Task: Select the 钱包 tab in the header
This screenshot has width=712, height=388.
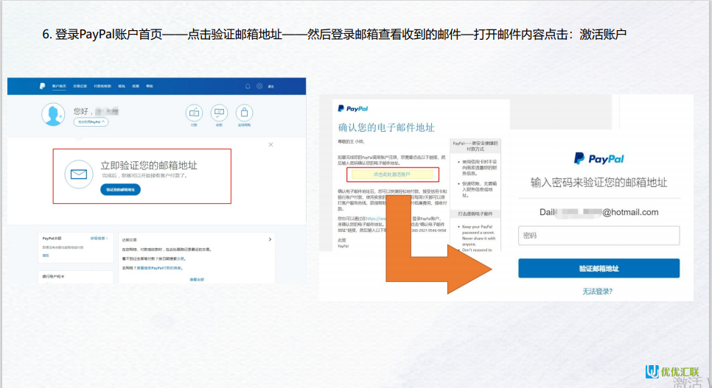Action: tap(122, 86)
